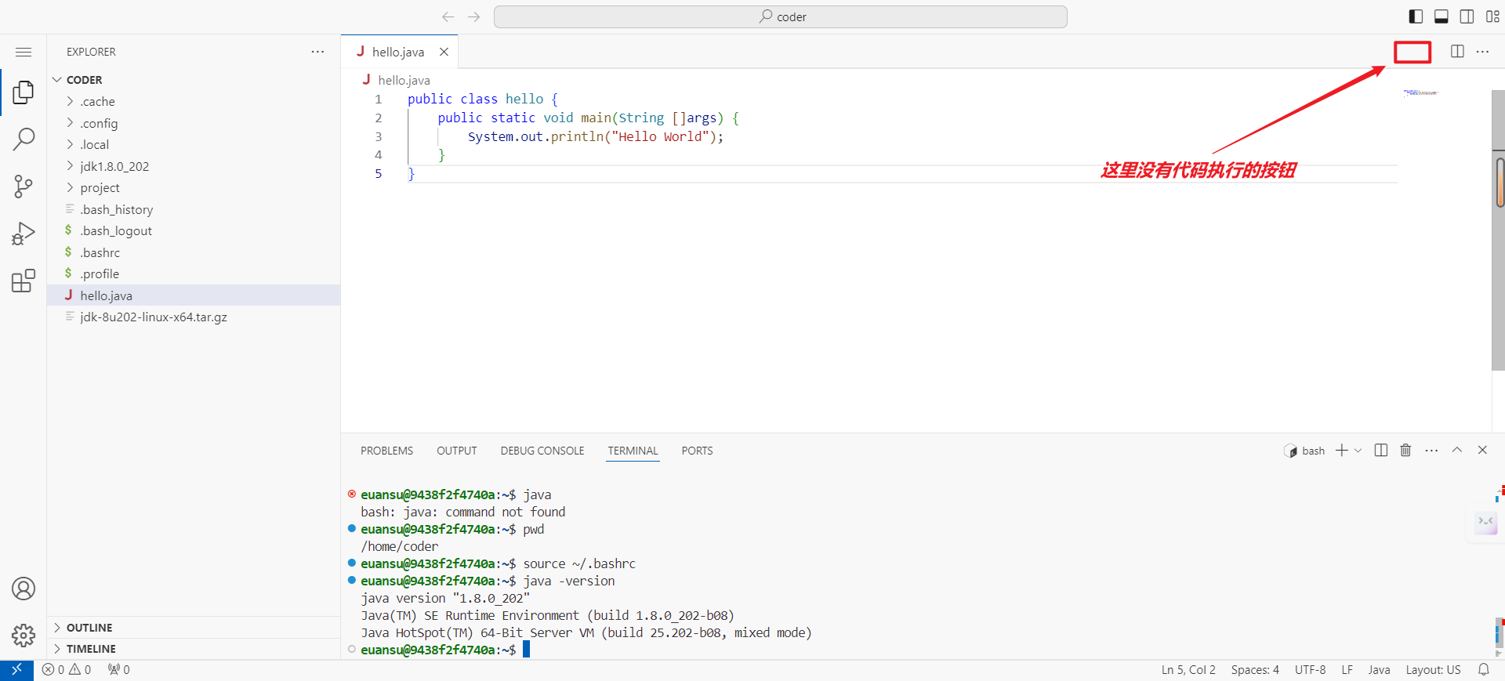Switch to the PROBLEMS tab
This screenshot has height=681, width=1505.
tap(386, 451)
